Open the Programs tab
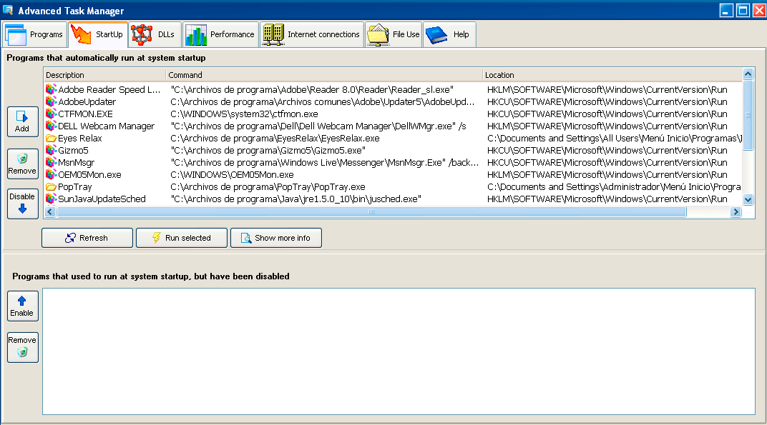This screenshot has width=767, height=425. click(35, 35)
